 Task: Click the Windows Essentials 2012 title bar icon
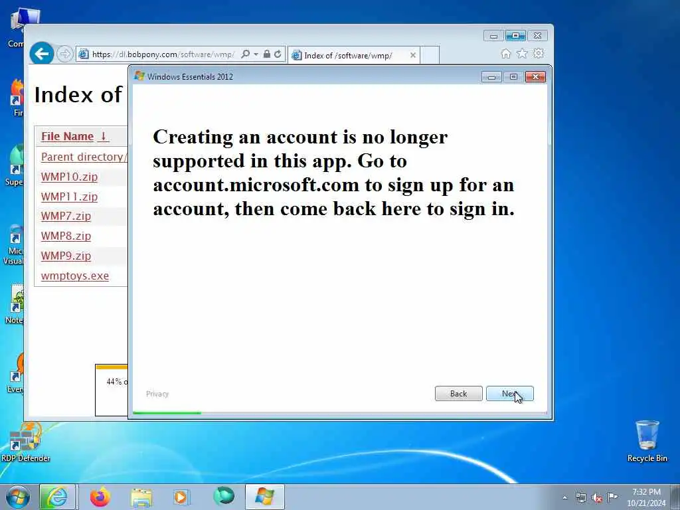(x=139, y=76)
